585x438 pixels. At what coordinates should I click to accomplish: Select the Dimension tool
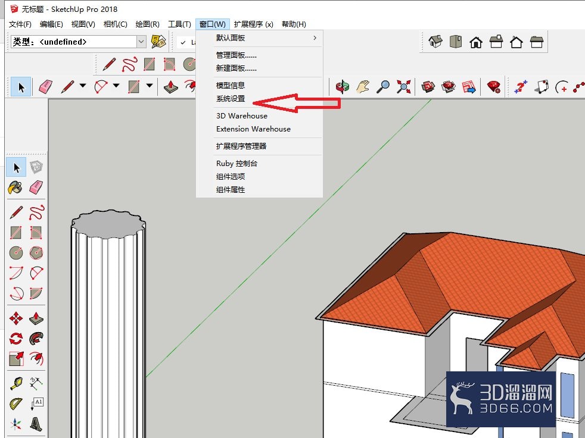[x=36, y=384]
